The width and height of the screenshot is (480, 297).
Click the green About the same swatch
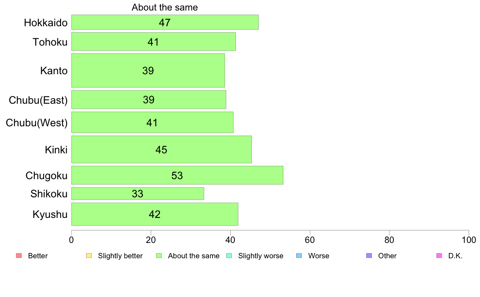159,256
